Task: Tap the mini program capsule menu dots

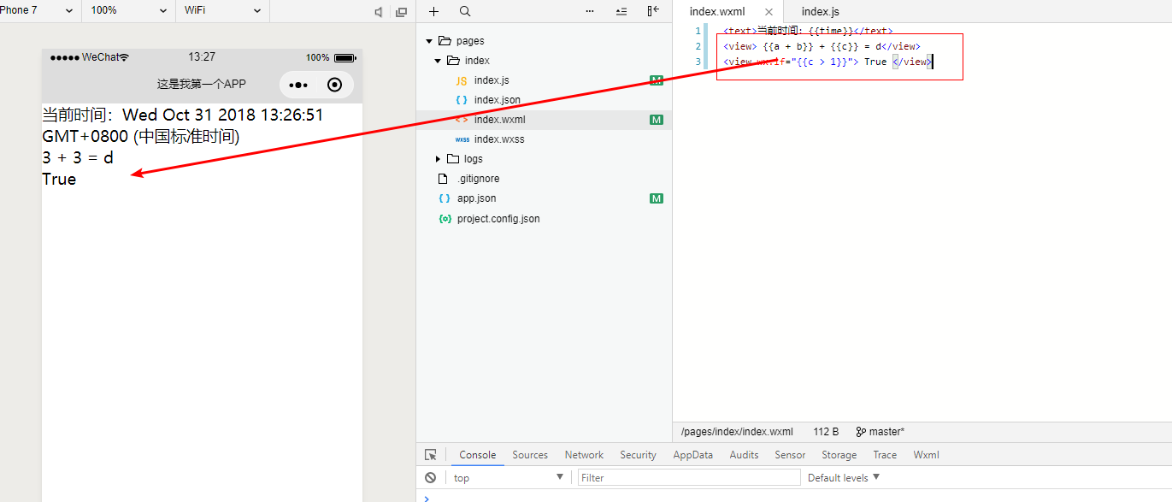Action: 298,85
